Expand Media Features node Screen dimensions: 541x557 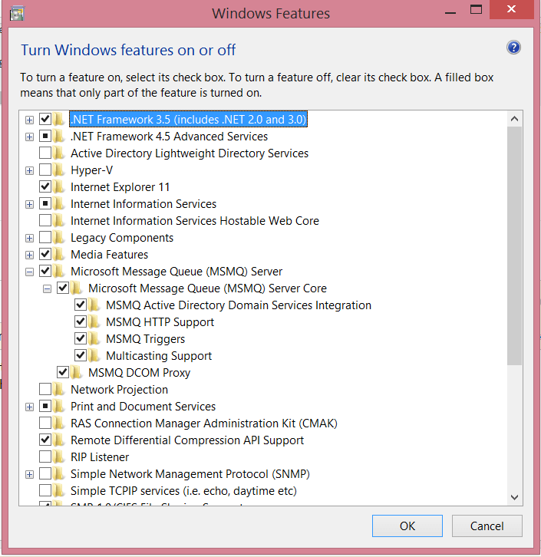29,255
